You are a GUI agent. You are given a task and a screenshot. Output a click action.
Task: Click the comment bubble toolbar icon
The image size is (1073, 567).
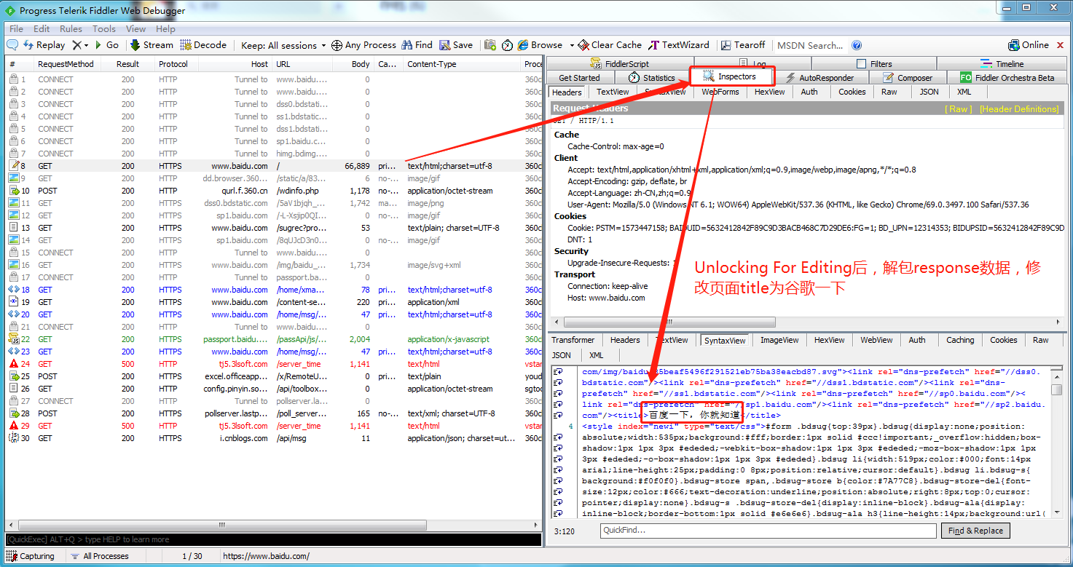[x=12, y=45]
